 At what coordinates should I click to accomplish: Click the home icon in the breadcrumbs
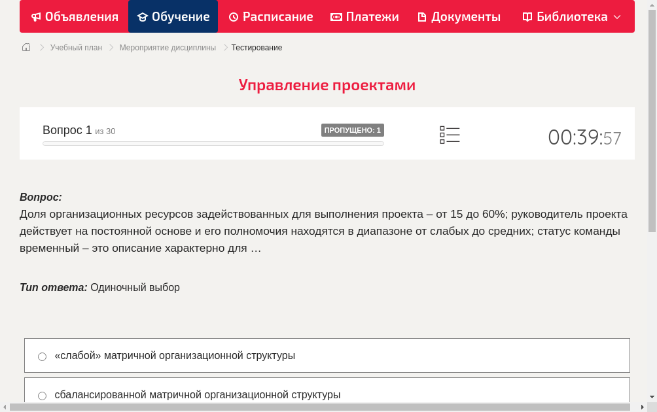(26, 47)
